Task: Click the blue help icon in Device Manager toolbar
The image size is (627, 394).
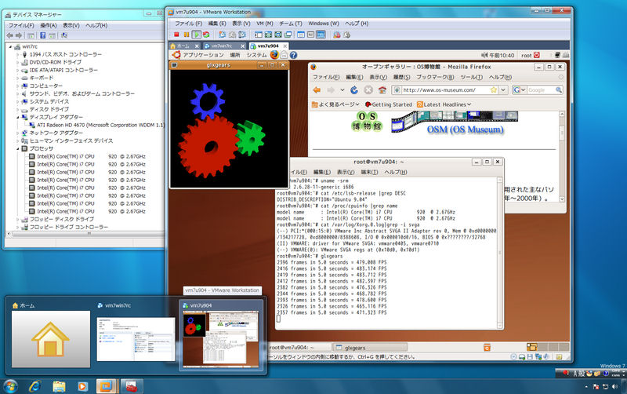Action: click(x=43, y=35)
